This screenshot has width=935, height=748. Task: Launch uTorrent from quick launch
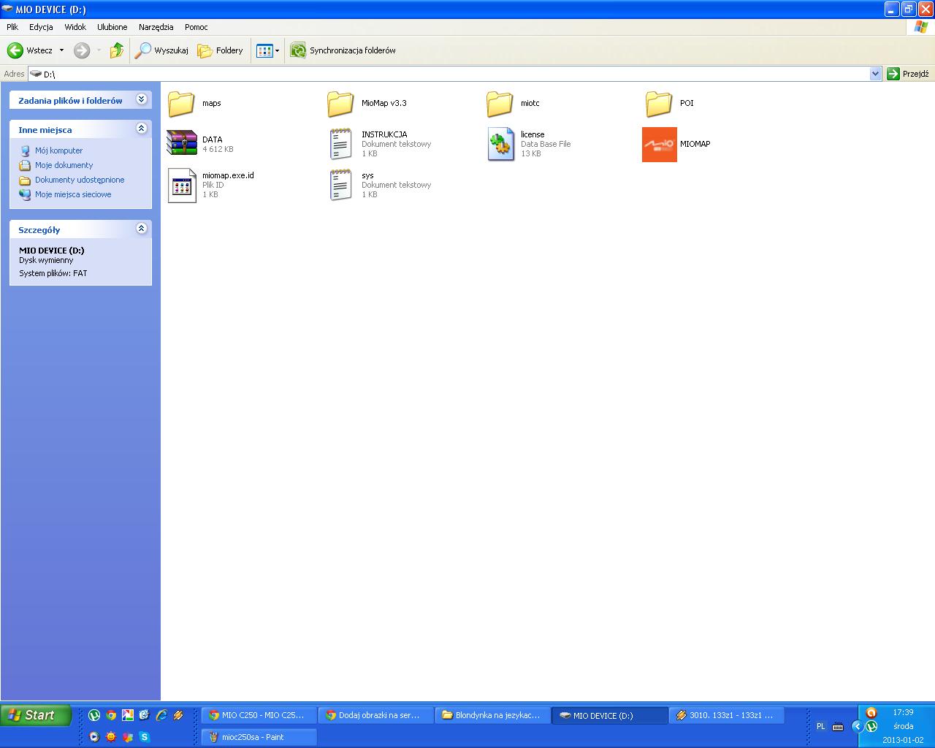point(94,716)
